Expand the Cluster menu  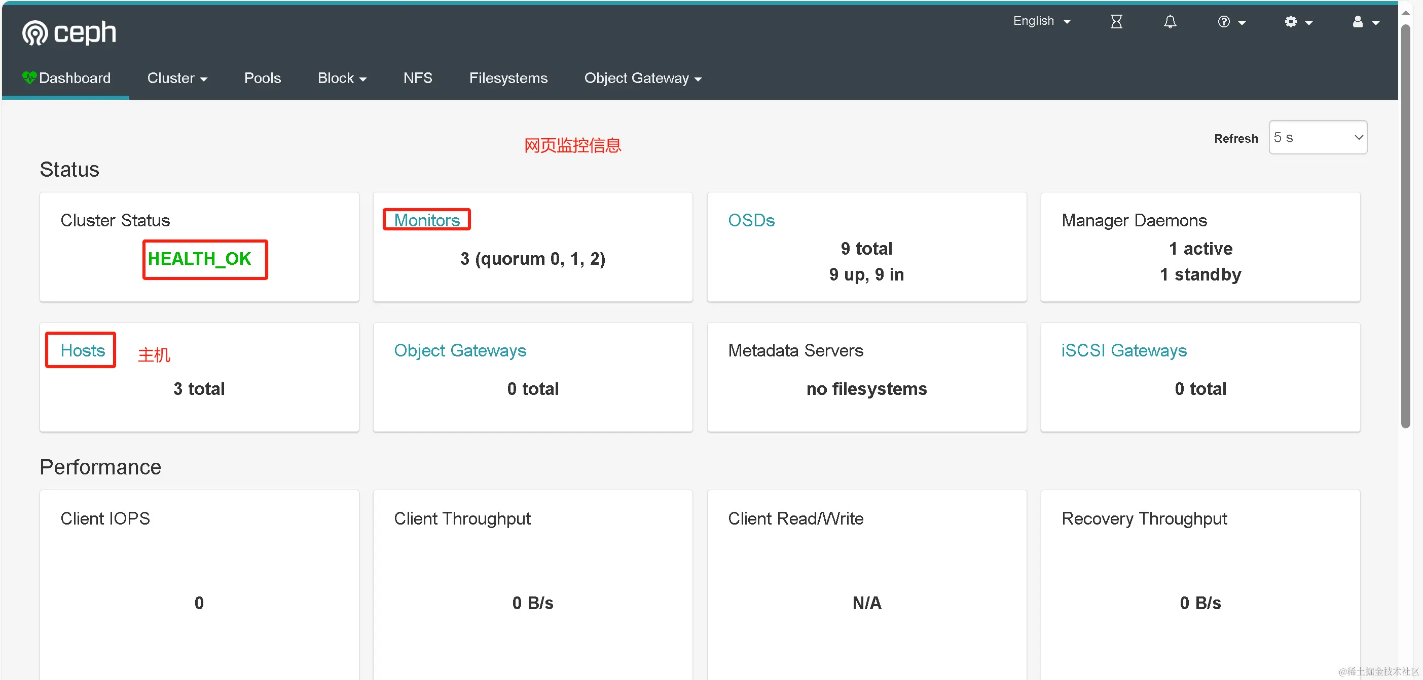[177, 78]
